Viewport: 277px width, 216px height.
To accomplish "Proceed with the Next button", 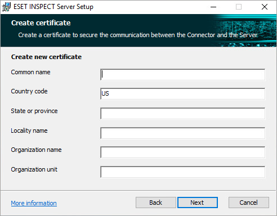I will tap(198, 202).
